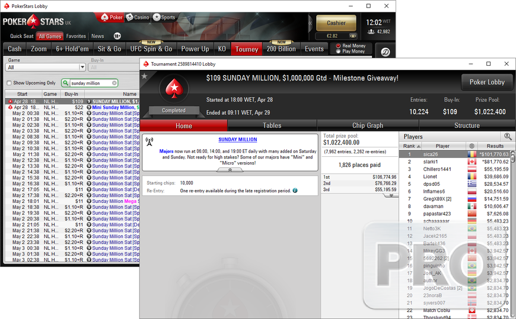Screen dimensions: 516x319
Task: Search players with magnifier icon
Action: (508, 136)
